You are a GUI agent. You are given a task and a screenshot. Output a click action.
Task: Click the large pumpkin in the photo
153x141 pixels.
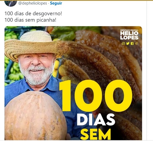[36, 116]
